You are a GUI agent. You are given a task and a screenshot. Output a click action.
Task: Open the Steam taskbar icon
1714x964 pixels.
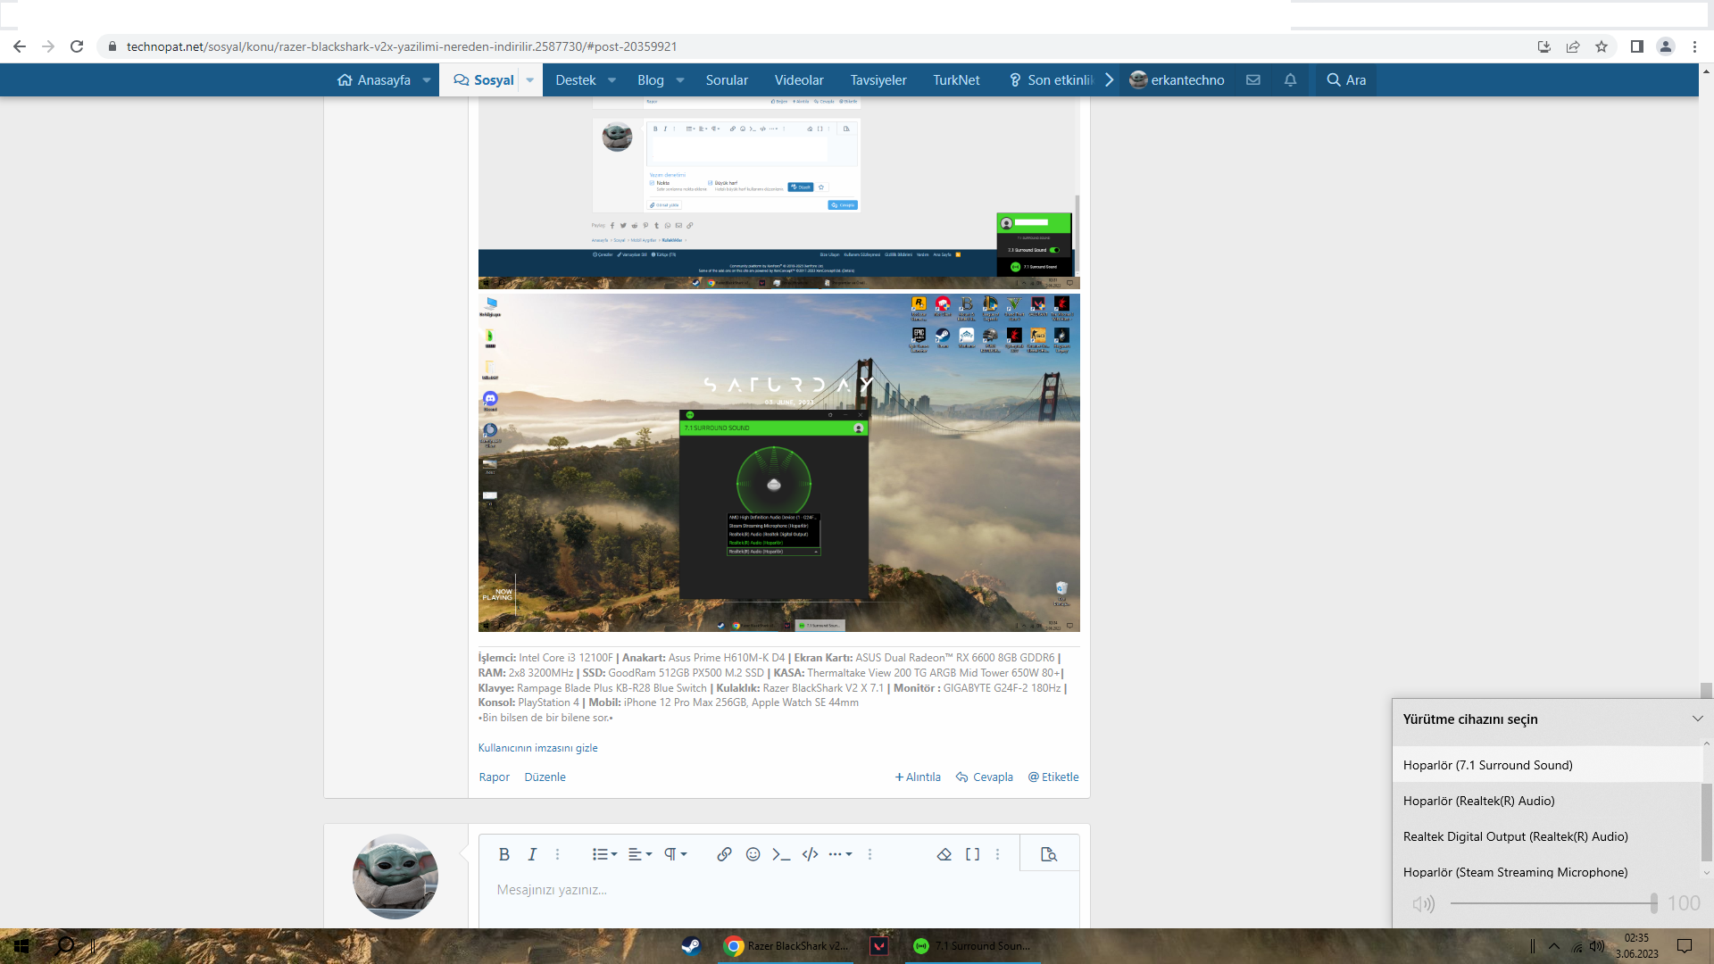click(691, 946)
